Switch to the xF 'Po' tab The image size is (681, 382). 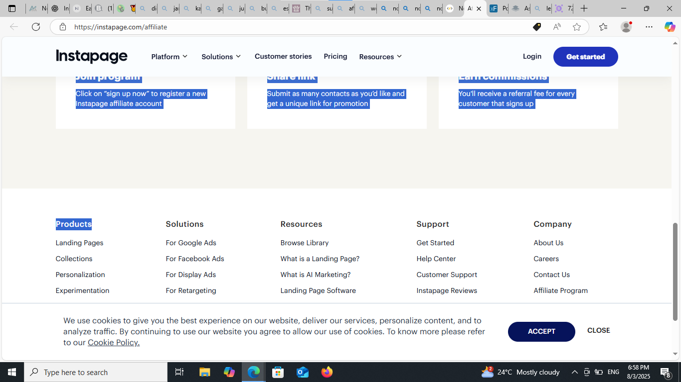coord(498,8)
